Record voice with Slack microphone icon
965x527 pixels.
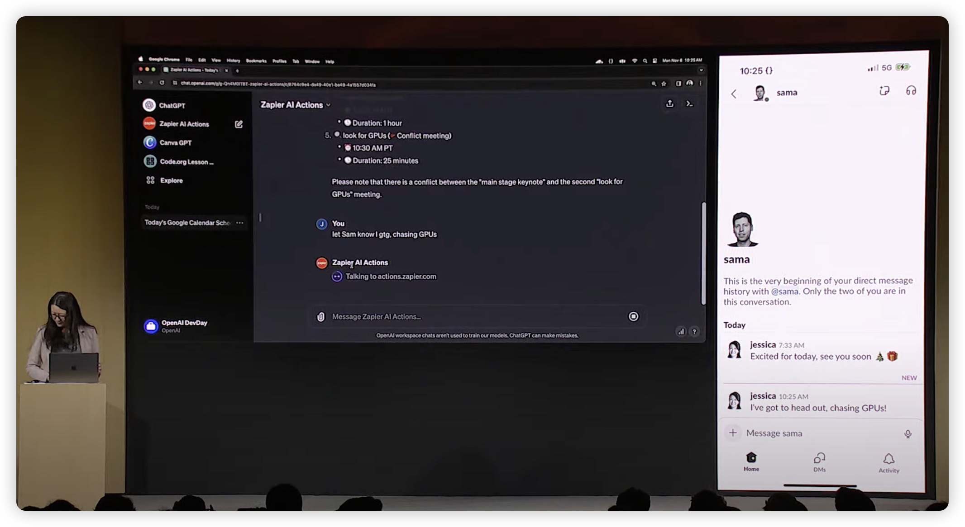(908, 434)
